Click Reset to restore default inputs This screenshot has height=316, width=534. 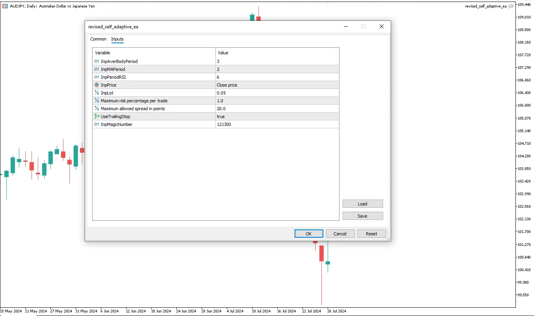[x=371, y=234]
